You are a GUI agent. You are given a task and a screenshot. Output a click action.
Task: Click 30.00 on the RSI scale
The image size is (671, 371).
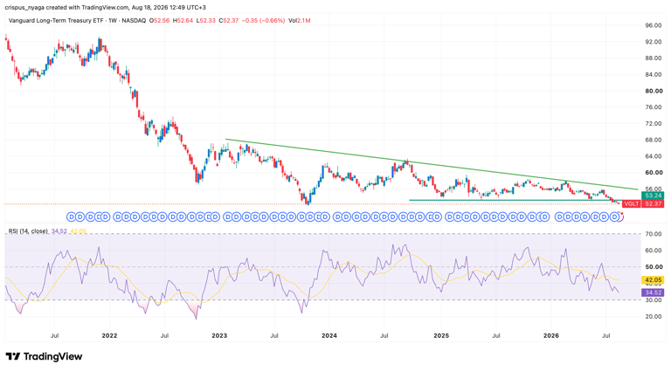coord(654,300)
